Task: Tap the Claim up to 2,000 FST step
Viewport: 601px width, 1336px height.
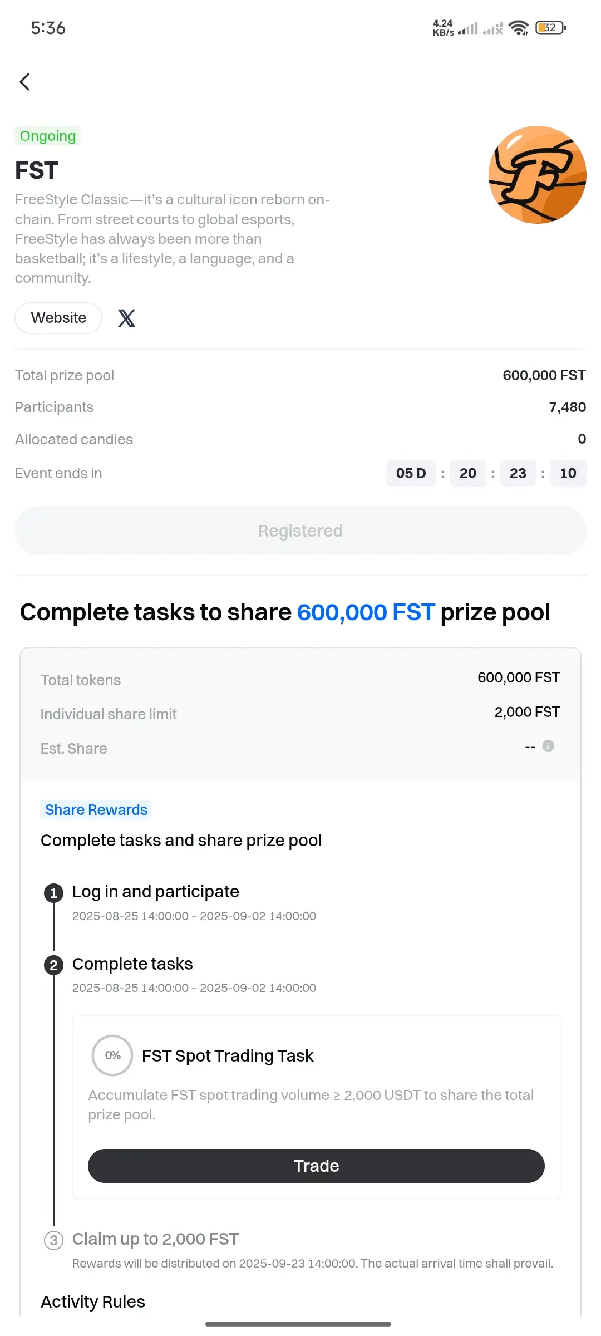Action: (x=155, y=1239)
